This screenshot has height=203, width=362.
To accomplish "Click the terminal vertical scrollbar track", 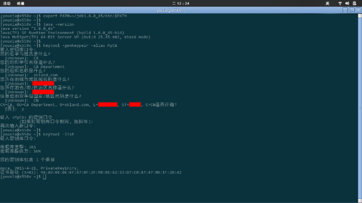I will (360, 108).
